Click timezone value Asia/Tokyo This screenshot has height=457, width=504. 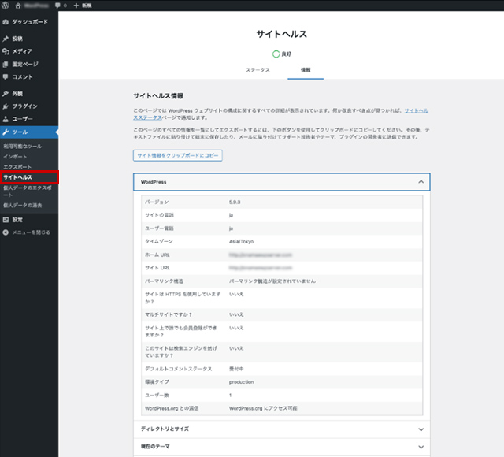[x=242, y=242]
